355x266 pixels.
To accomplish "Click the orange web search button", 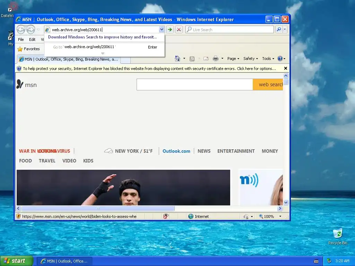I will pos(268,85).
